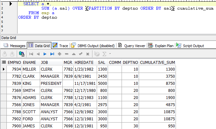Click the grid options icon left of EMPNO
The height and width of the screenshot is (129, 216).
(4, 62)
